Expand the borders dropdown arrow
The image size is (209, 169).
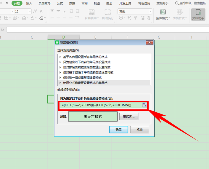[x=10, y=18]
